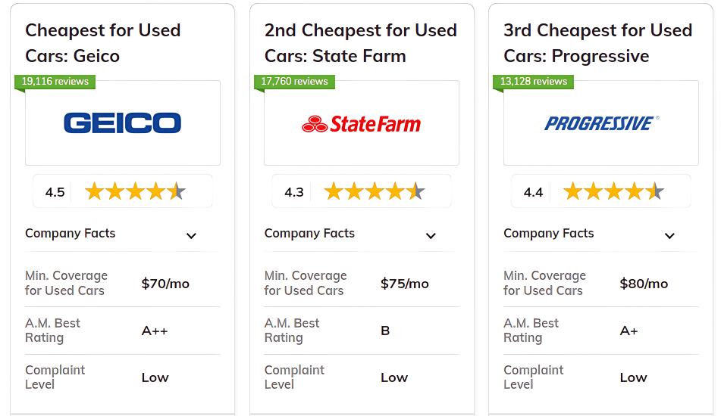Click Geico's 19,116 reviews badge
This screenshot has width=721, height=416.
click(x=55, y=81)
